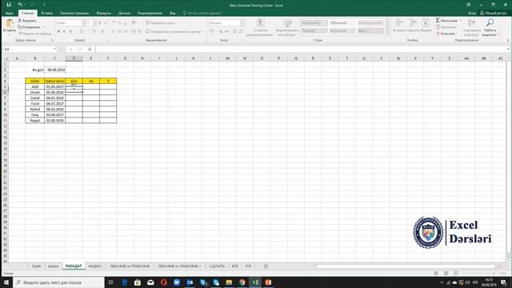
Task: Switch to the Рецензирование ribbon tab
Action: pyautogui.click(x=150, y=13)
